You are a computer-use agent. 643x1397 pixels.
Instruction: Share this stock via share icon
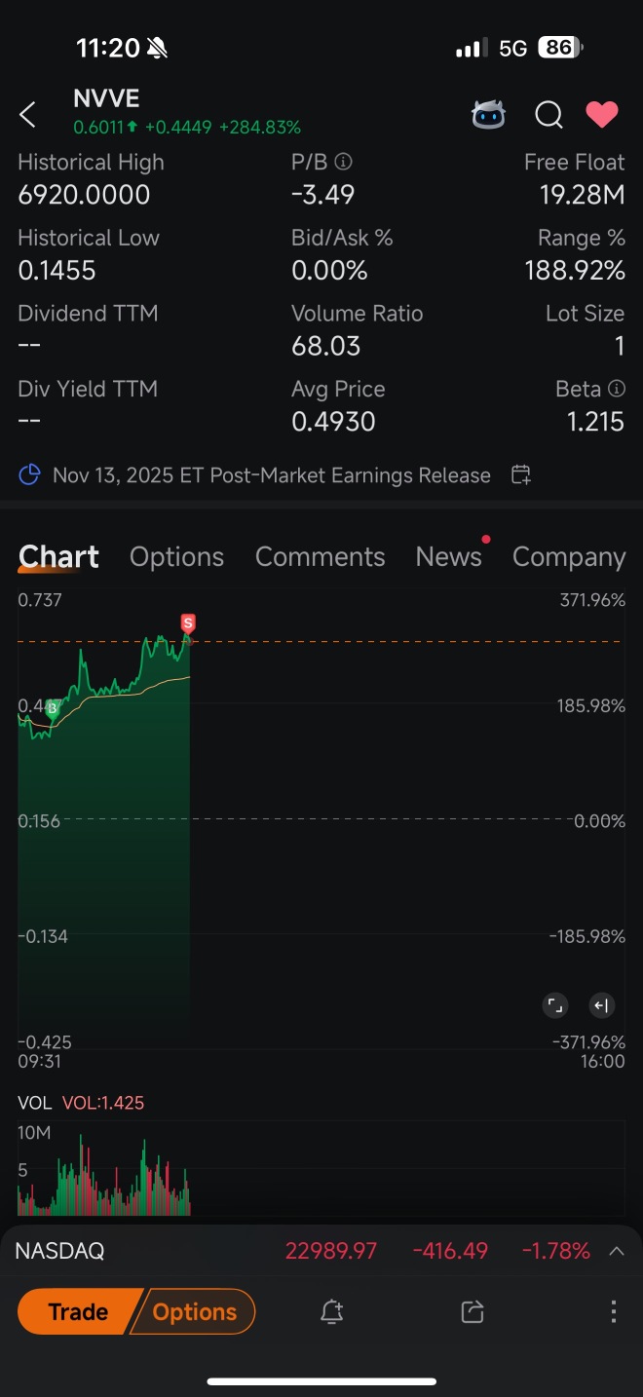tap(473, 1311)
